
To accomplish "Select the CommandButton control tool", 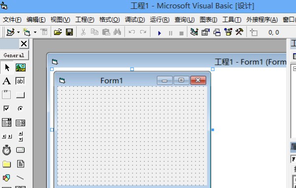I will (x=20, y=95).
